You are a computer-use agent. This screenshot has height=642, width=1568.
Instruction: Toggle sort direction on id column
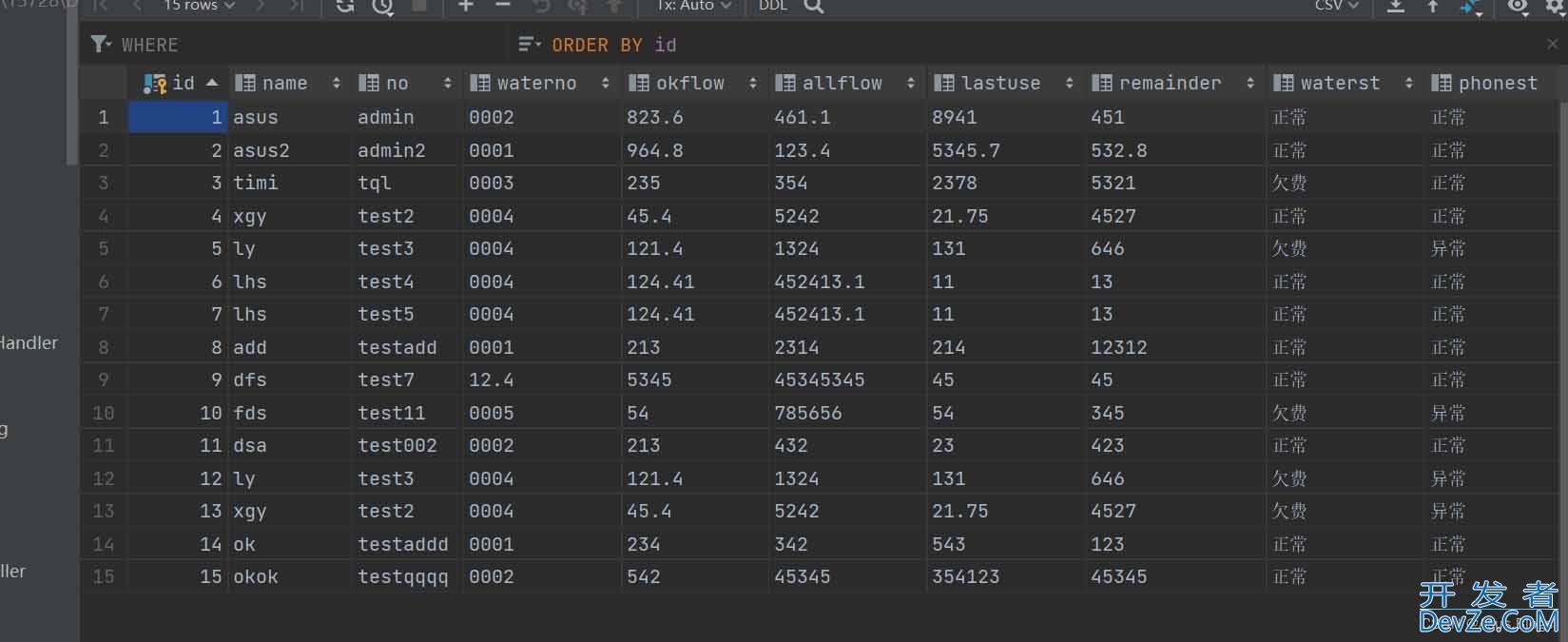[211, 83]
